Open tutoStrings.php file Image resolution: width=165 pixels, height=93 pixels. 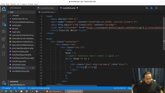[21, 61]
